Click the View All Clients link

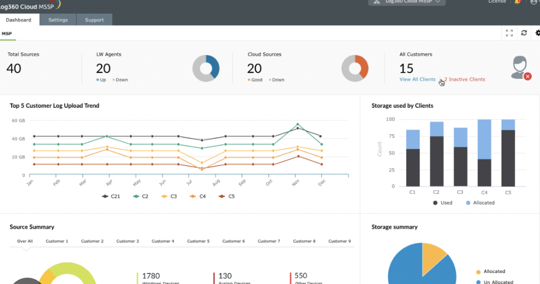tap(418, 79)
